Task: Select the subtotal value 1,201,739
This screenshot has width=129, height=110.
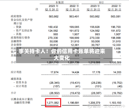Action: click(74, 62)
